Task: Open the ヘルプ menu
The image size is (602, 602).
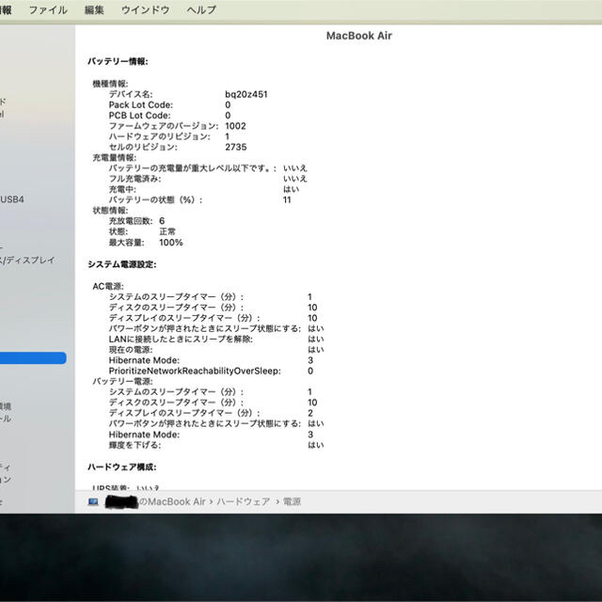Action: pyautogui.click(x=201, y=10)
